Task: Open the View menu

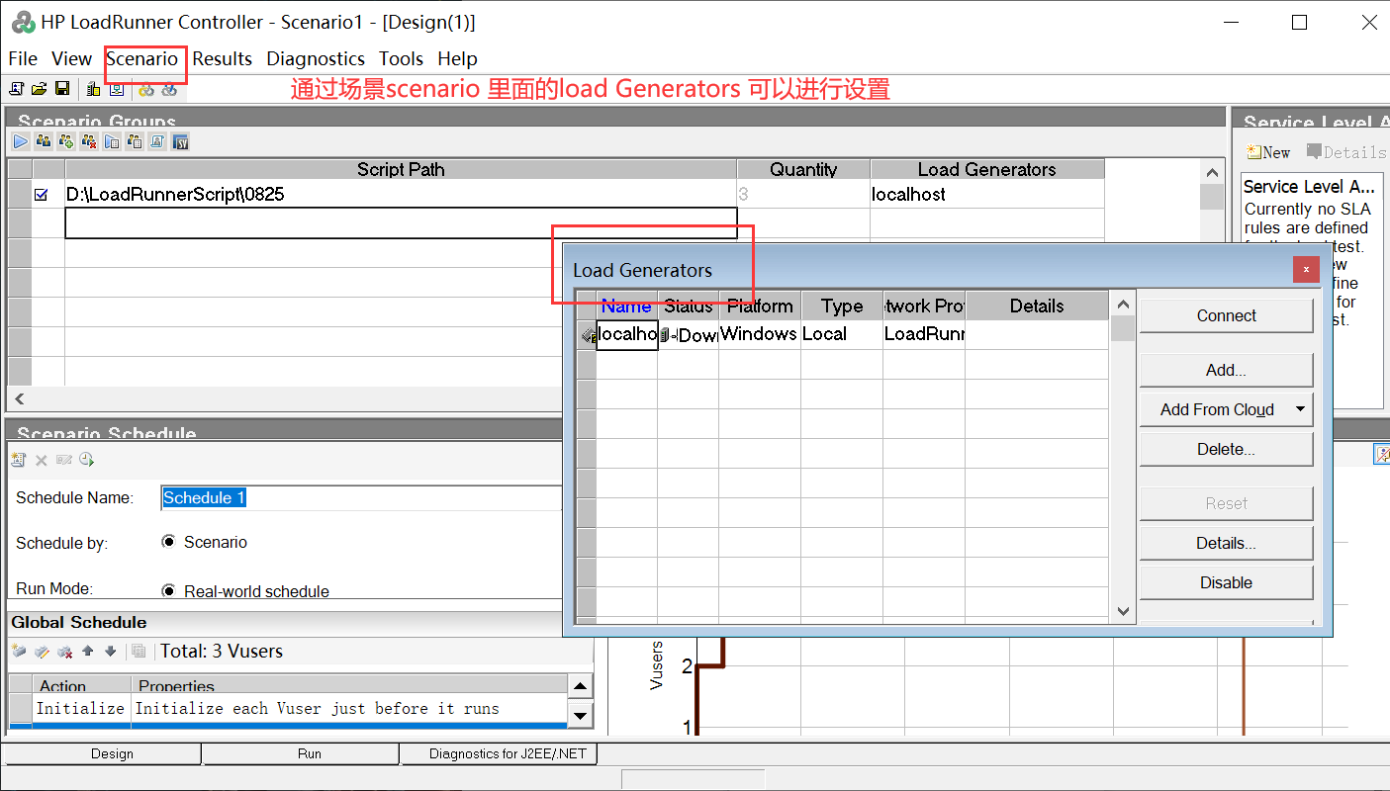Action: pyautogui.click(x=71, y=59)
